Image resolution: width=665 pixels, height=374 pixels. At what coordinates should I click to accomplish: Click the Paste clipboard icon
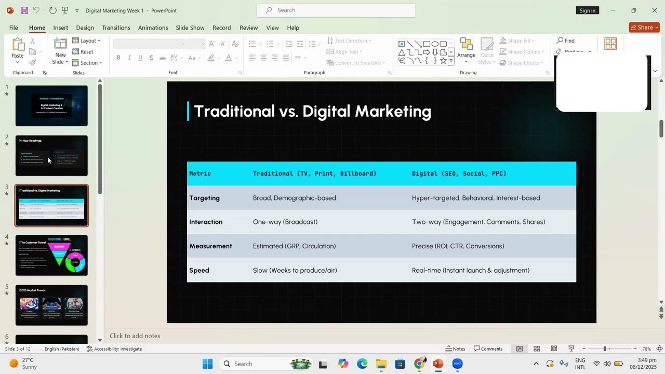(x=18, y=45)
